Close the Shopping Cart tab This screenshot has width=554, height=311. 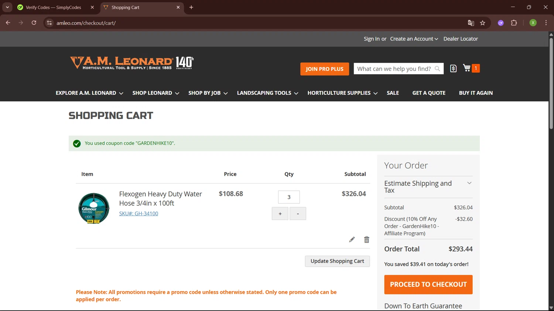(x=178, y=7)
